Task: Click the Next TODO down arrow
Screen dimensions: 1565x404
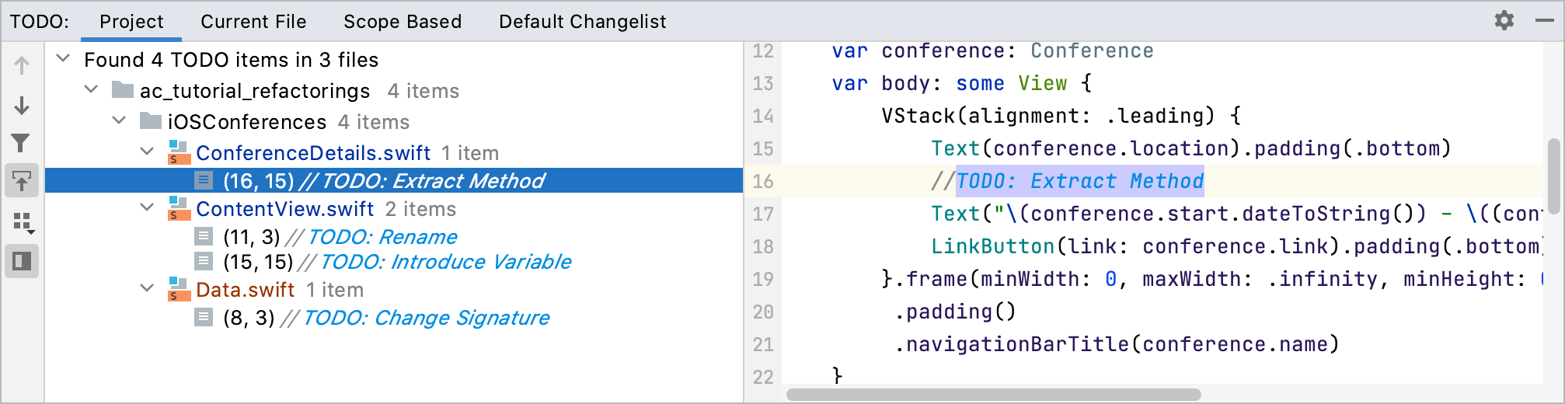Action: click(22, 105)
